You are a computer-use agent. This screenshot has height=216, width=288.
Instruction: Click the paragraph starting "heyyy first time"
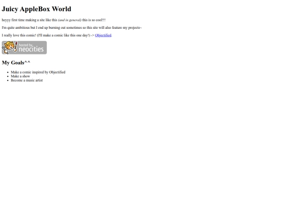54,20
